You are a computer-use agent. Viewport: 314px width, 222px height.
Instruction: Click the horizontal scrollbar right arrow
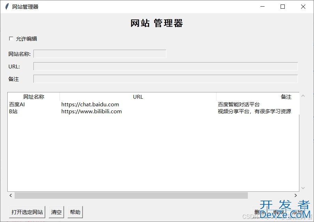[296, 196]
